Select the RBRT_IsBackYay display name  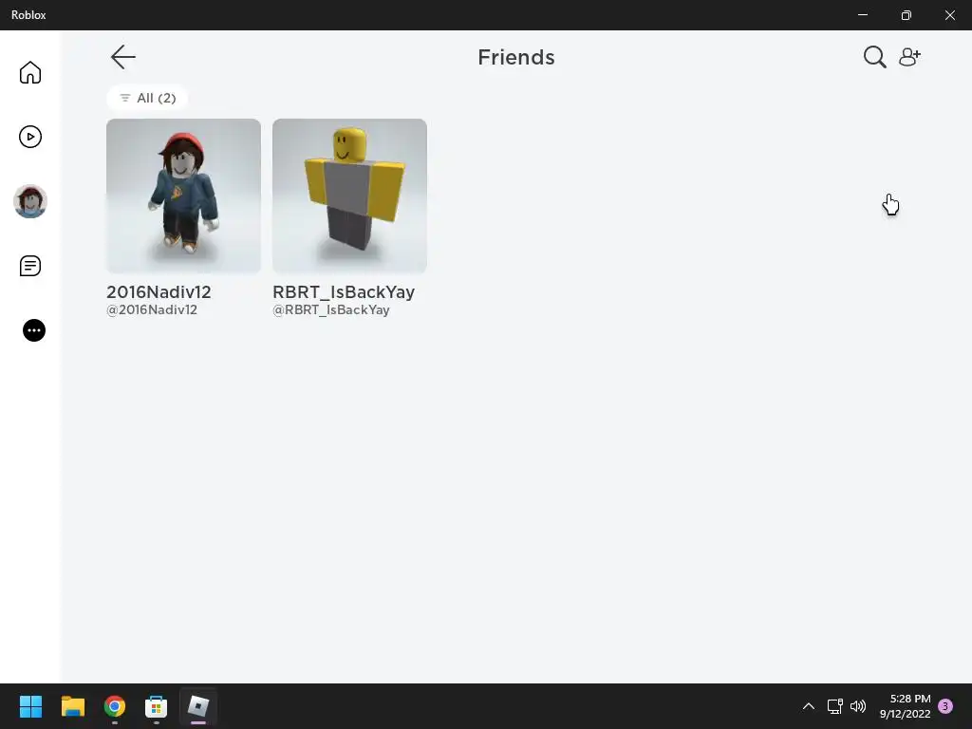click(x=344, y=292)
